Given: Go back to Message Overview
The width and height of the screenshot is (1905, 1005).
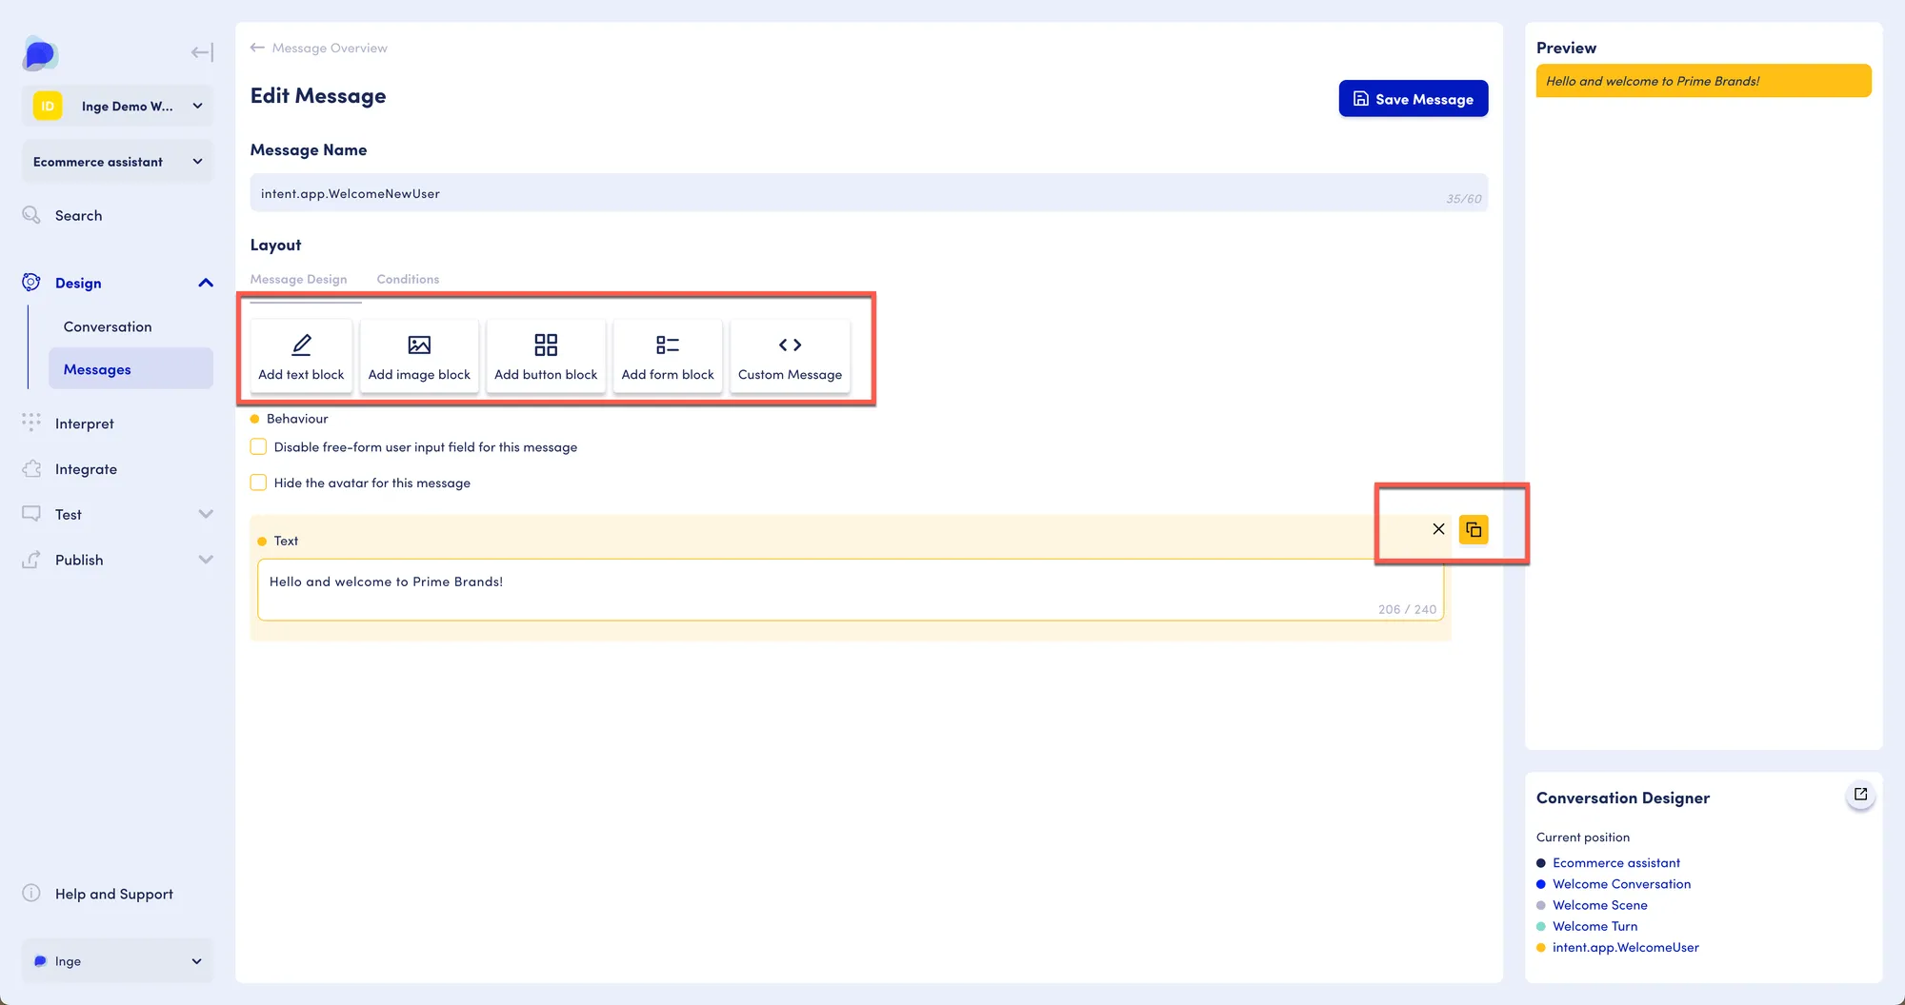Looking at the screenshot, I should coord(330,48).
